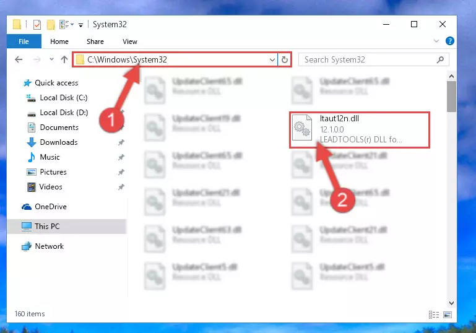
Task: Open Videos folder in sidebar
Action: (x=51, y=187)
